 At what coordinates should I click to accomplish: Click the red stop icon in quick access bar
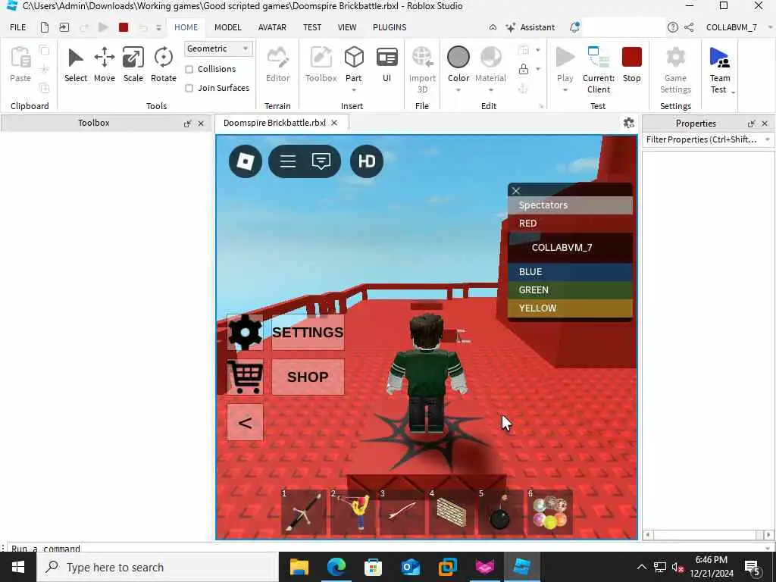(x=124, y=27)
